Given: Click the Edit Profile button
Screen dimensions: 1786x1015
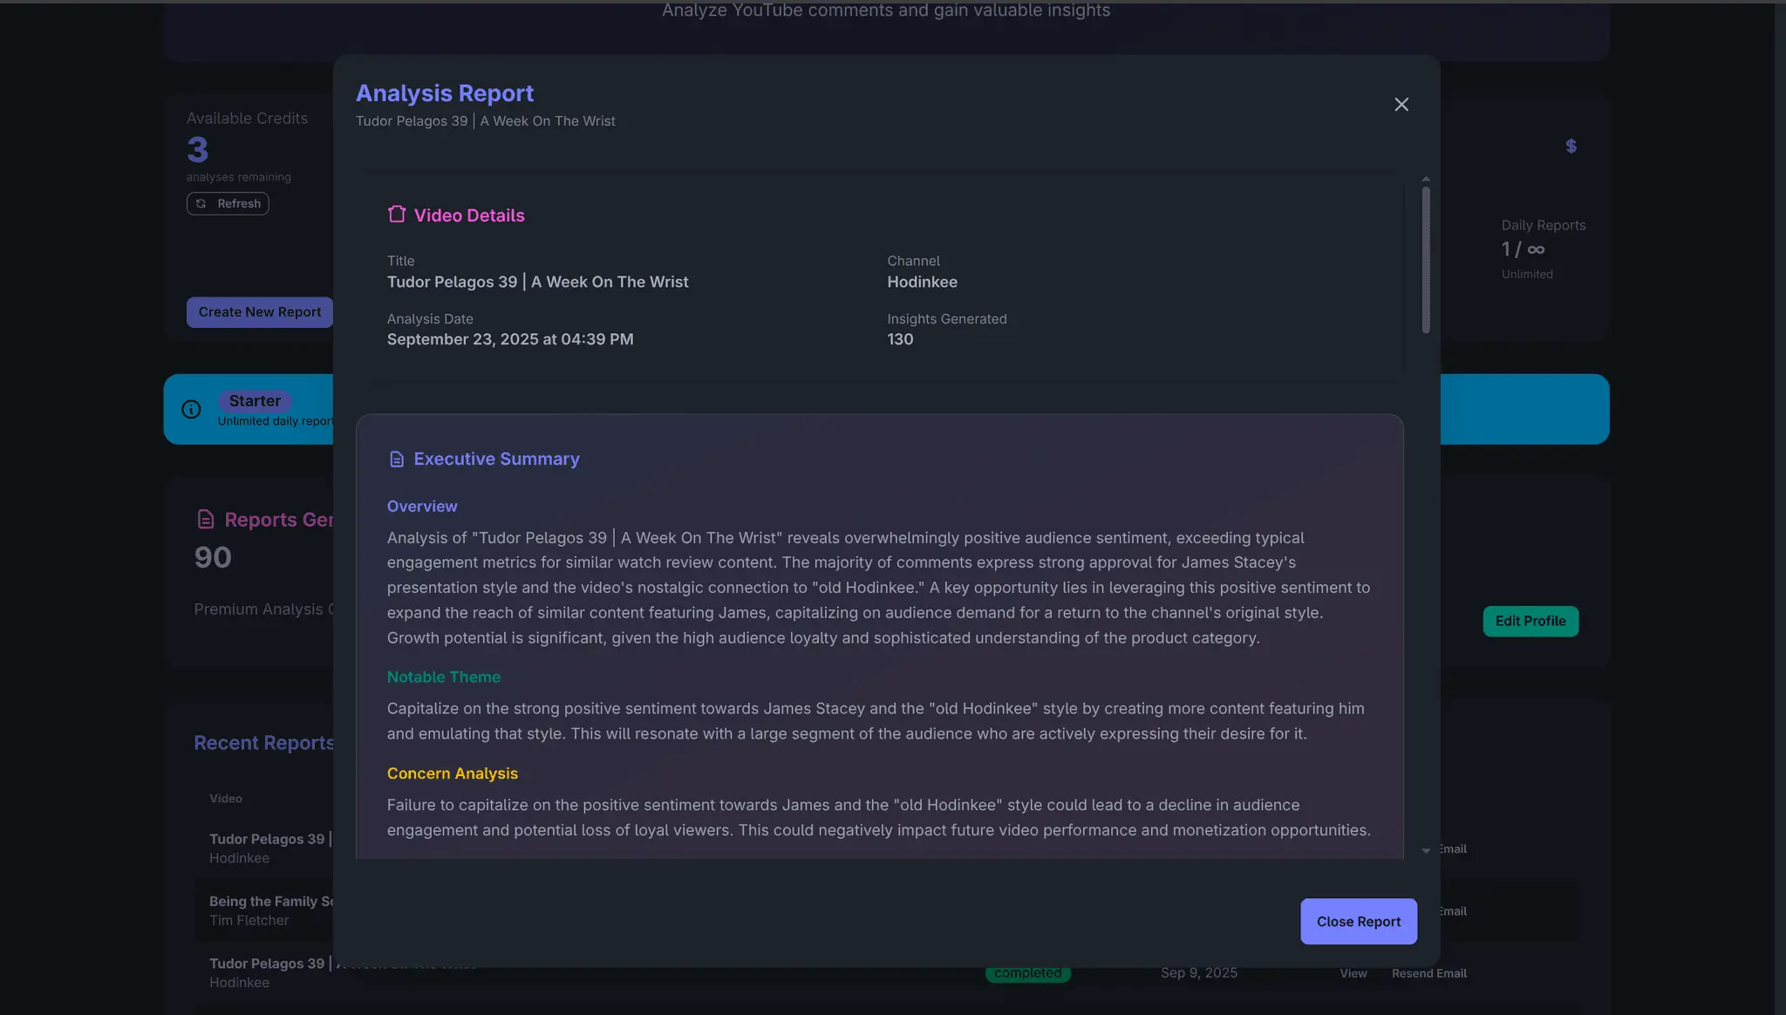Looking at the screenshot, I should click(x=1530, y=621).
